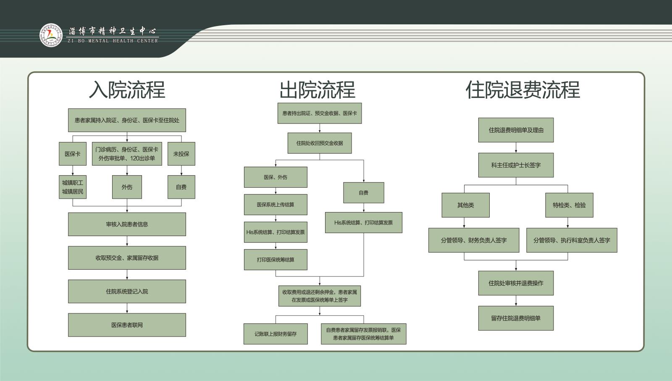Select the 审核入院患者信息 step
Image resolution: width=672 pixels, height=381 pixels.
pyautogui.click(x=127, y=224)
